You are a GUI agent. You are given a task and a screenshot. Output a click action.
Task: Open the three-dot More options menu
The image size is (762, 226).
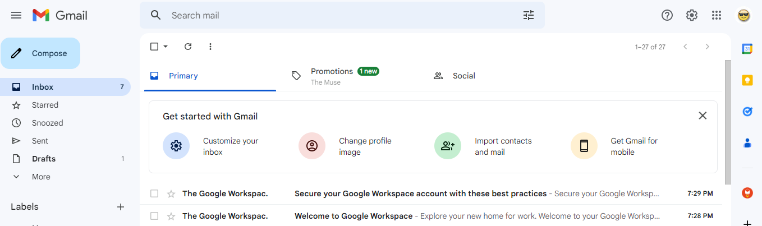(210, 47)
